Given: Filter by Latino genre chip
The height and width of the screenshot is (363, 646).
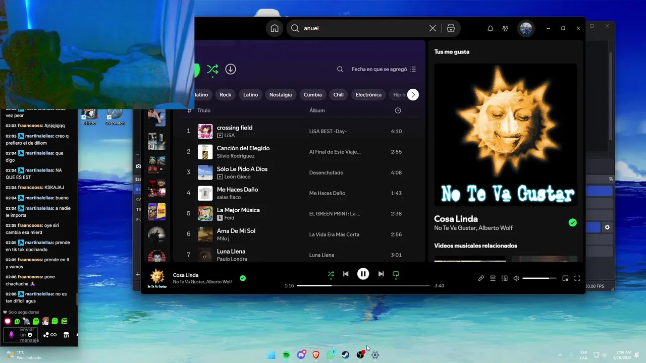Looking at the screenshot, I should pos(250,95).
